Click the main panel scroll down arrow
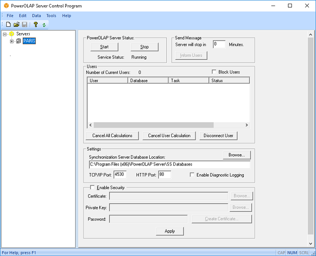Screen dimensions: 316x256 click(x=311, y=243)
